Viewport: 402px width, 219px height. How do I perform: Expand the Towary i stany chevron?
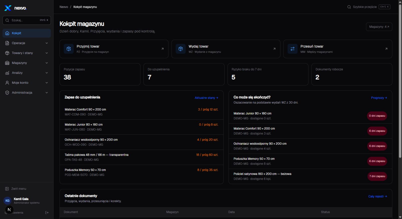click(x=47, y=53)
